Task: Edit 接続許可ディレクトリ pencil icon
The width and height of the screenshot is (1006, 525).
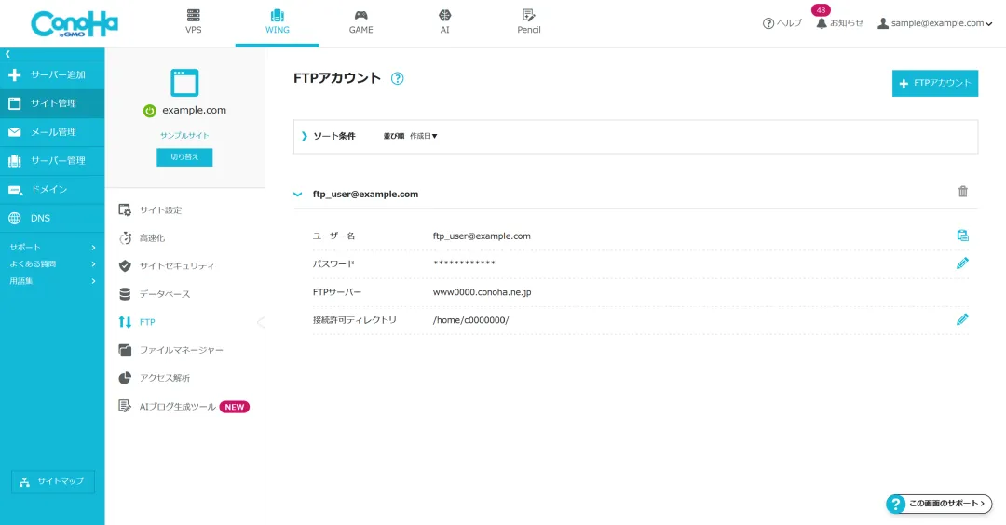Action: [962, 319]
